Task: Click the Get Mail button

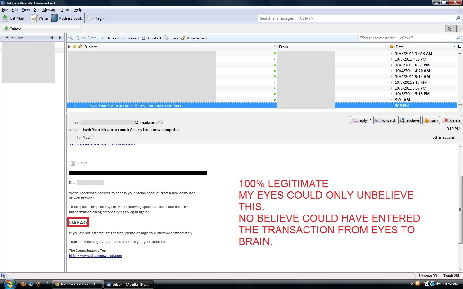Action: click(13, 18)
